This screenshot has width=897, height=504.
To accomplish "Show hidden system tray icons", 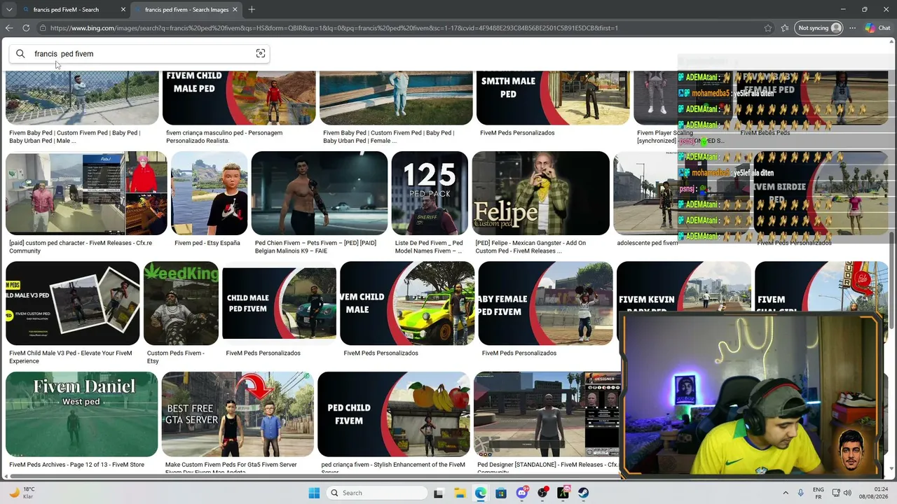I will [x=785, y=493].
